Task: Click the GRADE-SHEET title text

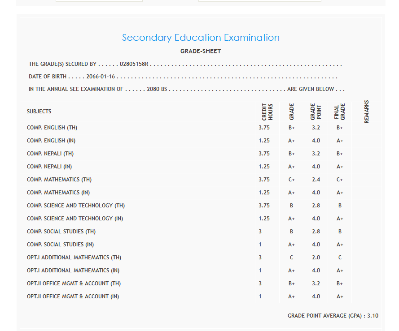Action: tap(201, 51)
